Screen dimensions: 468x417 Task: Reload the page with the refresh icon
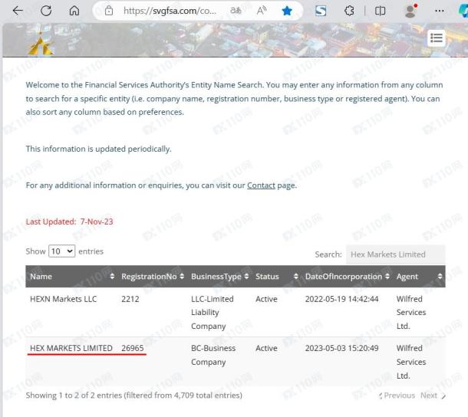(x=46, y=11)
